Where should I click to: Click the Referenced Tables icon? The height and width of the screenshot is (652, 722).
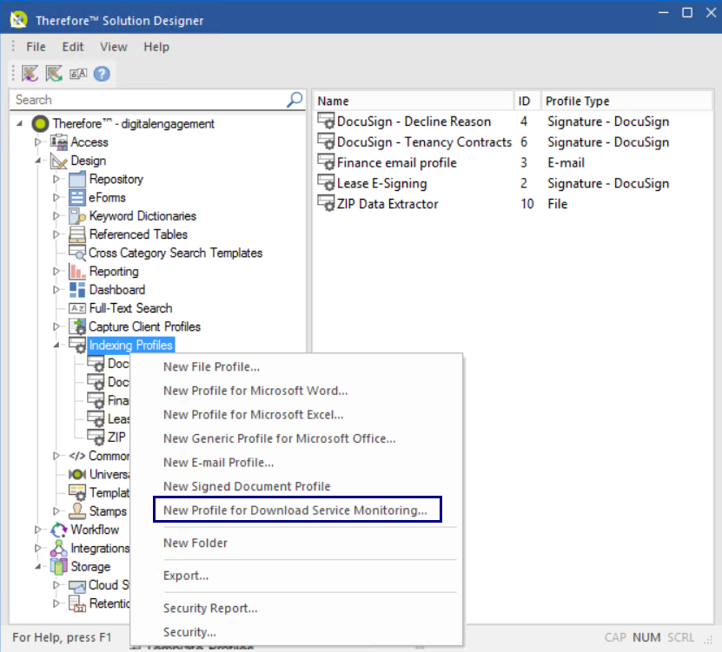(x=77, y=234)
